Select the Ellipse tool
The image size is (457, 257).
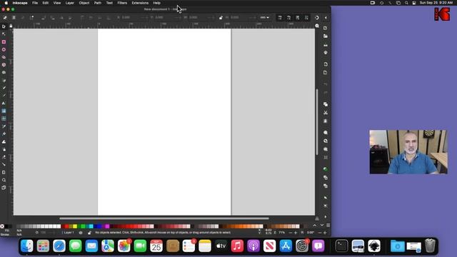(x=4, y=49)
